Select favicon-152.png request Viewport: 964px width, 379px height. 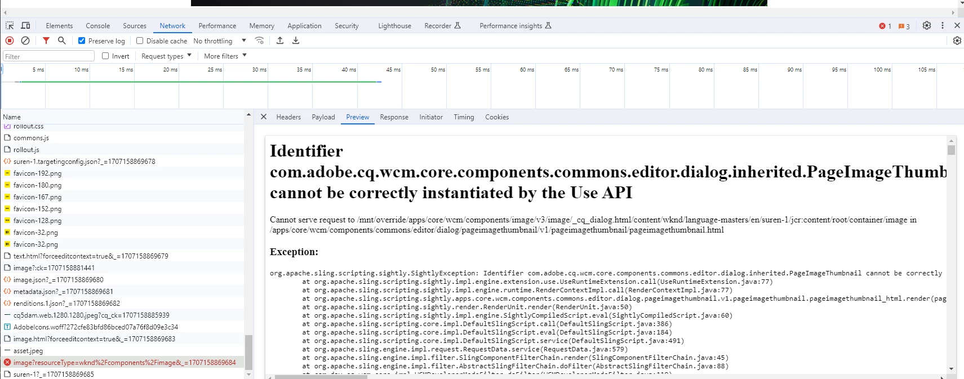click(122, 209)
